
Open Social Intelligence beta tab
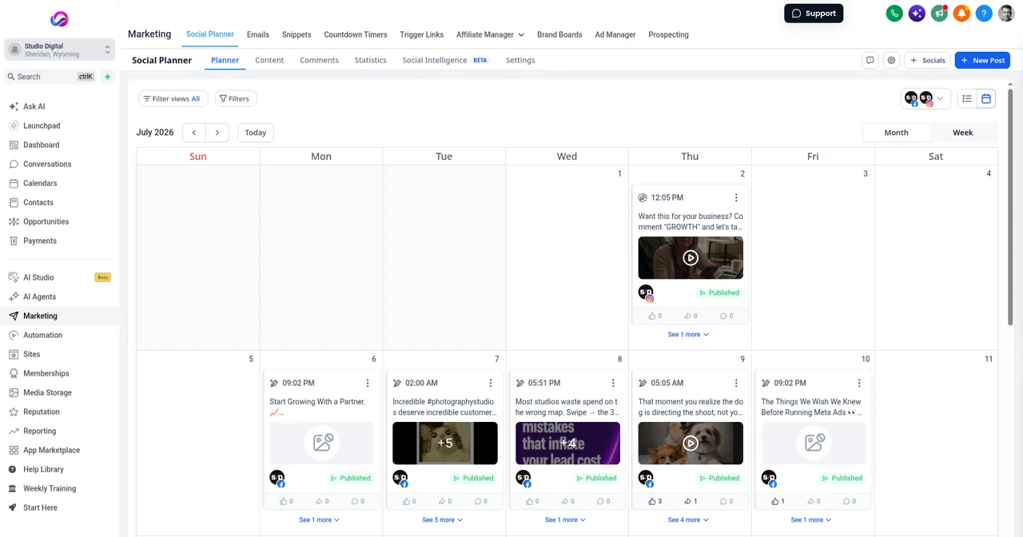coord(444,60)
